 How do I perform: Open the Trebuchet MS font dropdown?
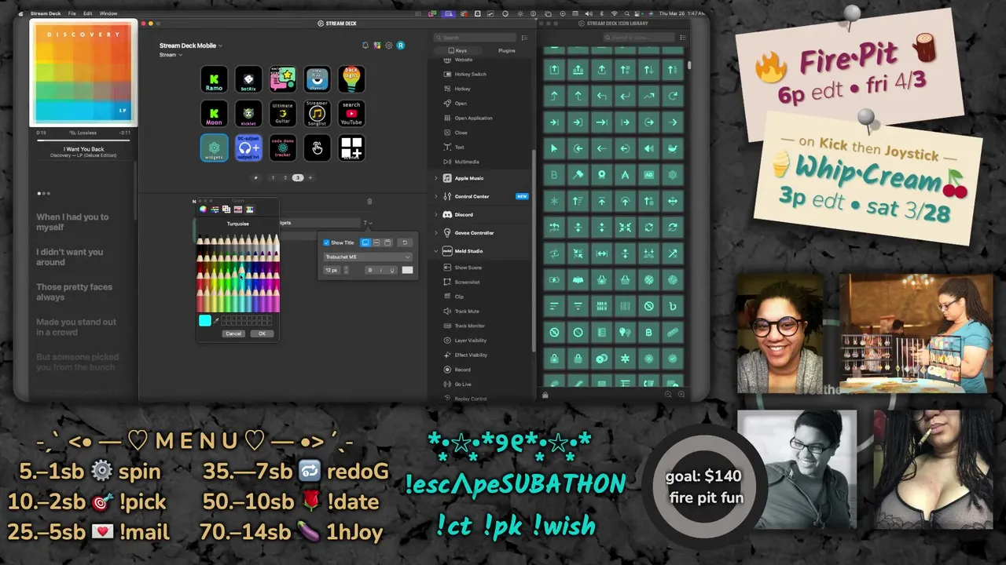368,257
